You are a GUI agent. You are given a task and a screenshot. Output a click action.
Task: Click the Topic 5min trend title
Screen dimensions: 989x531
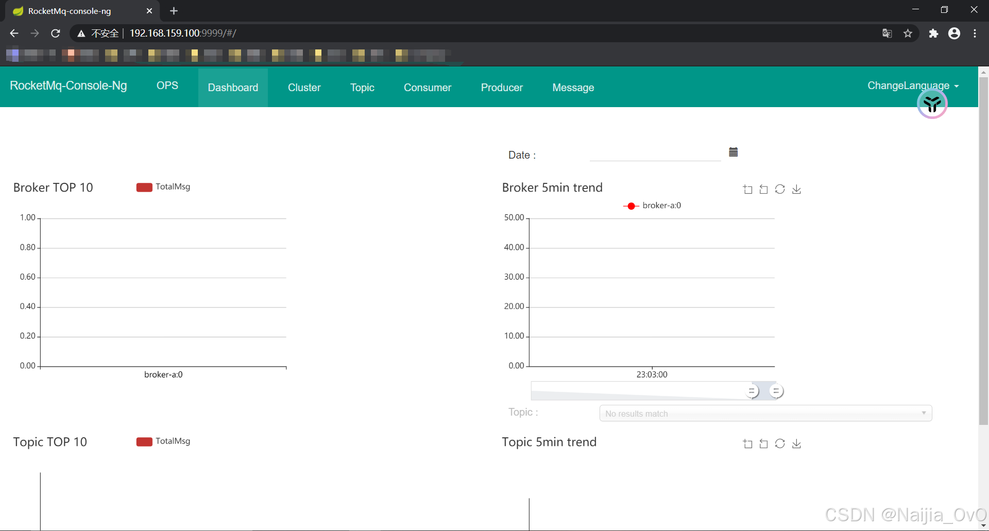[x=549, y=442]
